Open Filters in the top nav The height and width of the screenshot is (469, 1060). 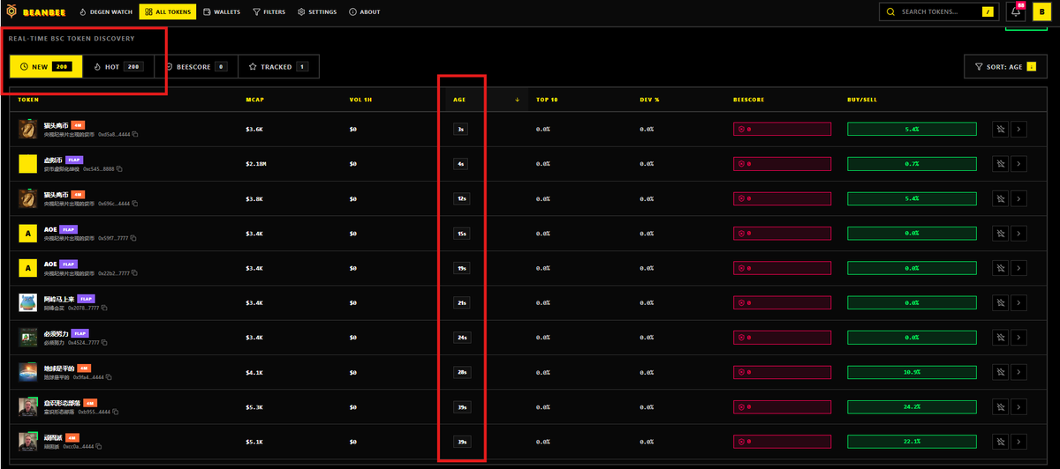(269, 12)
